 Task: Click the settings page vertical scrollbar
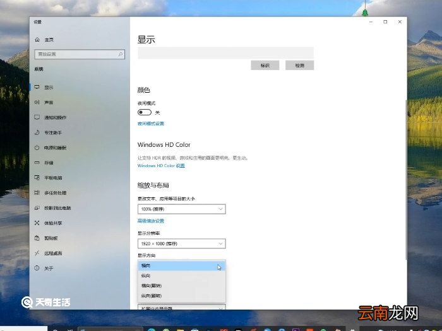coord(406,180)
